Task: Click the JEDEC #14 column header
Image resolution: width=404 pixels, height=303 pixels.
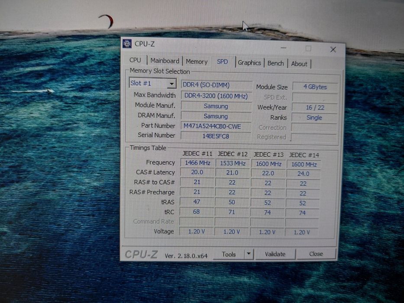Action: point(304,155)
